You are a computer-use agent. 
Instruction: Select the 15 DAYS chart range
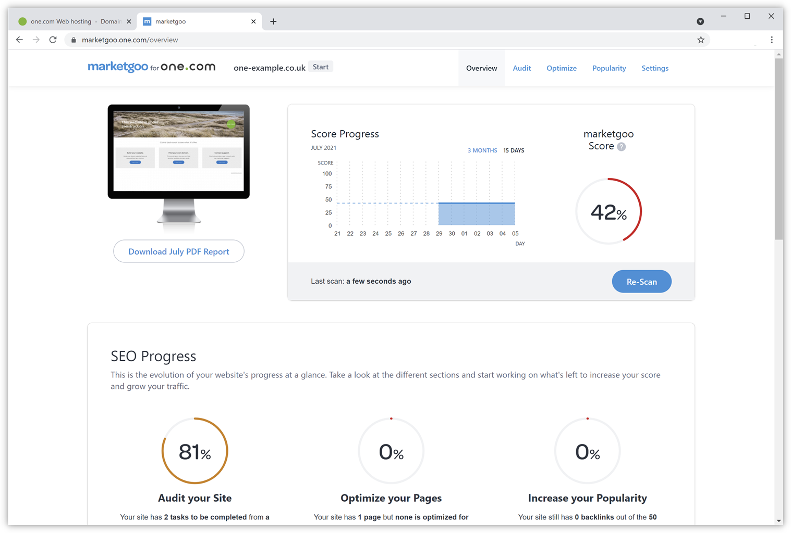point(514,150)
